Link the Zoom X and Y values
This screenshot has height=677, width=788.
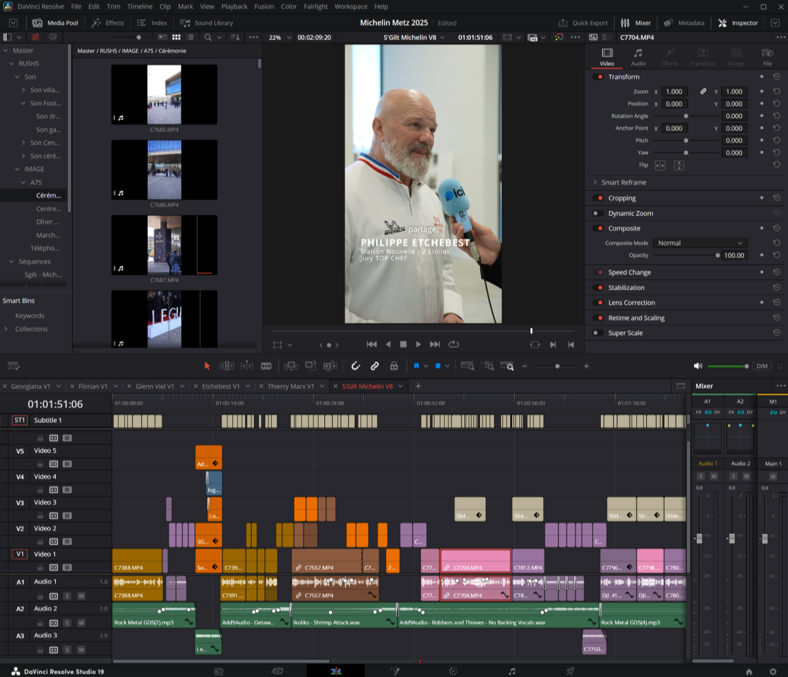(703, 91)
